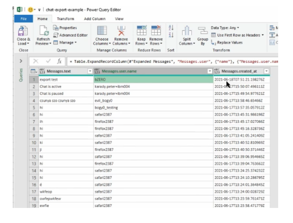Select the Messages.text column header

(66, 71)
